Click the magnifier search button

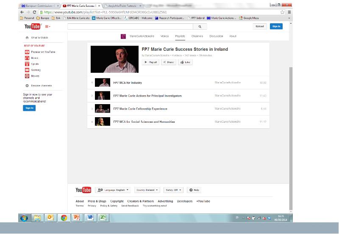tap(200, 27)
